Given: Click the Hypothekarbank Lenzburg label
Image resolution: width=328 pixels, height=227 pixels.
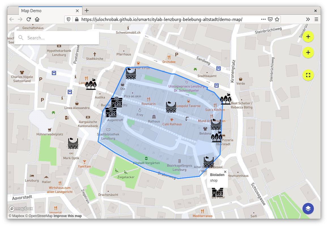Looking at the screenshot, I should click(59, 53).
